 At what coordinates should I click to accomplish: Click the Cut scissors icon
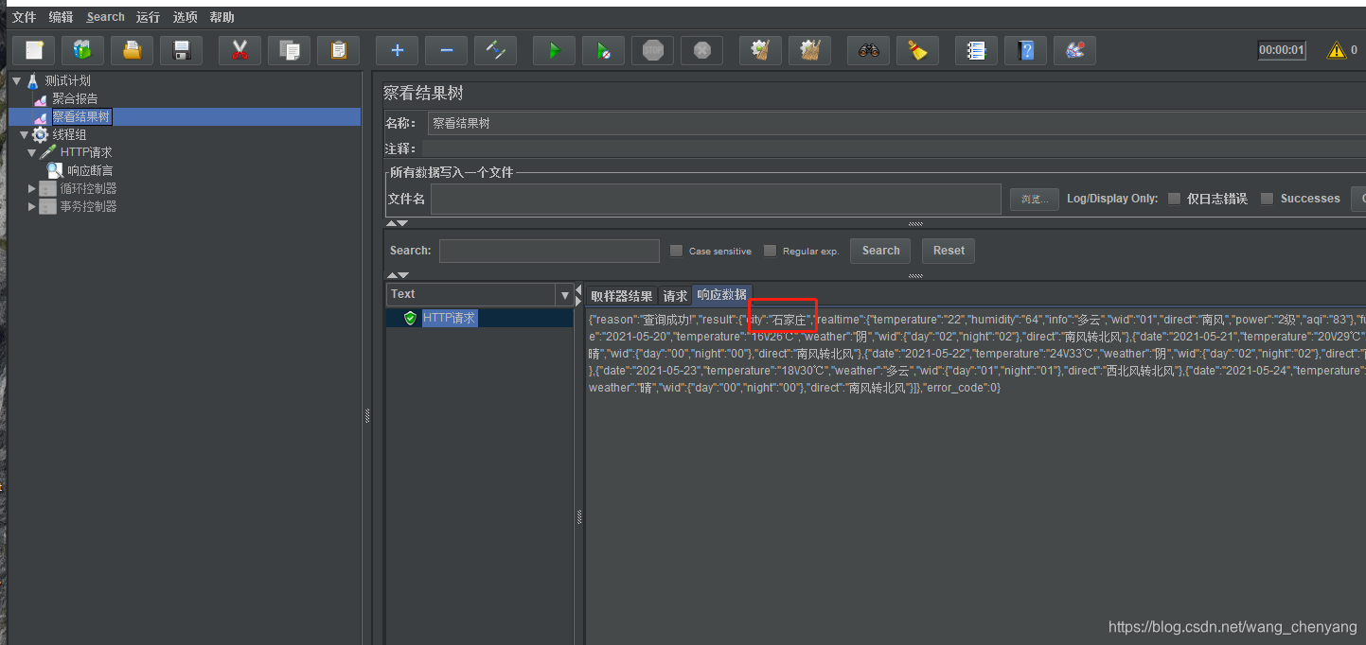coord(240,50)
